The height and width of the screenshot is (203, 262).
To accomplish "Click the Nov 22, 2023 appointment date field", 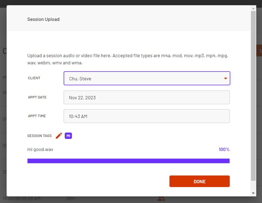I will [x=147, y=97].
